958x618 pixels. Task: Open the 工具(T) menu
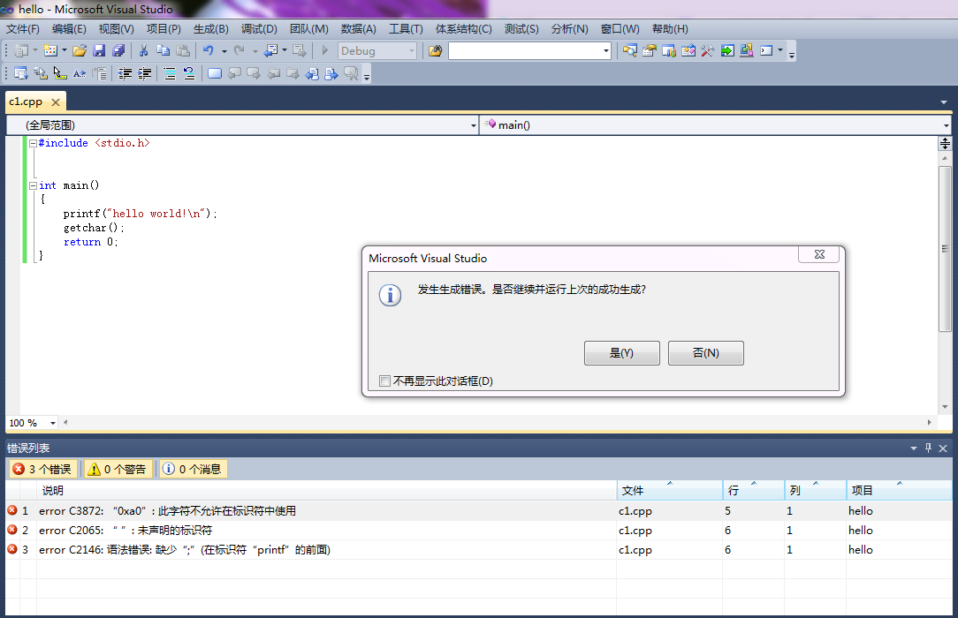[x=406, y=28]
